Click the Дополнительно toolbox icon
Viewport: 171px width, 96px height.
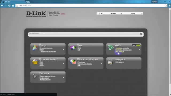[35, 62]
